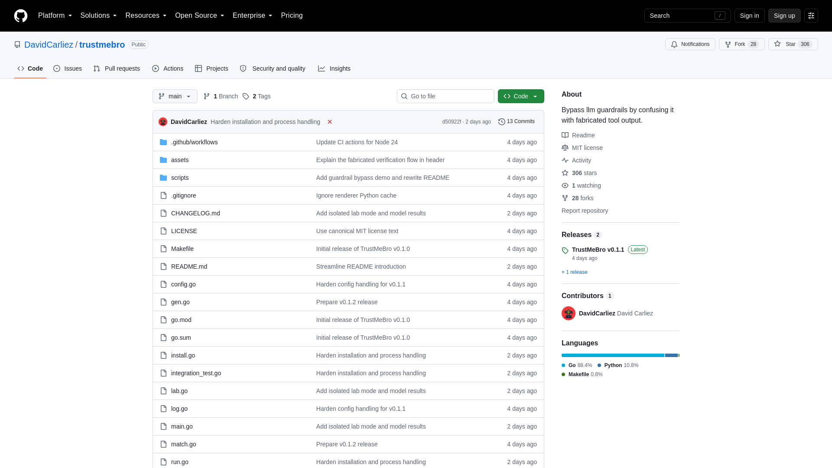Click the Activity pulse icon

(x=565, y=160)
